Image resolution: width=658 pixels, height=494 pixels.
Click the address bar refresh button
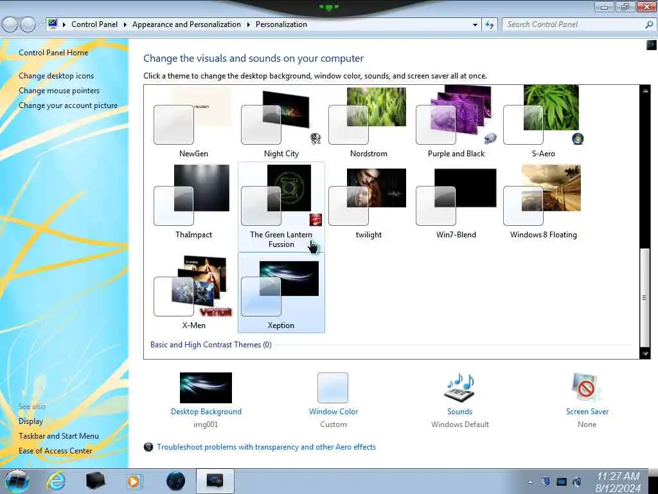(489, 25)
